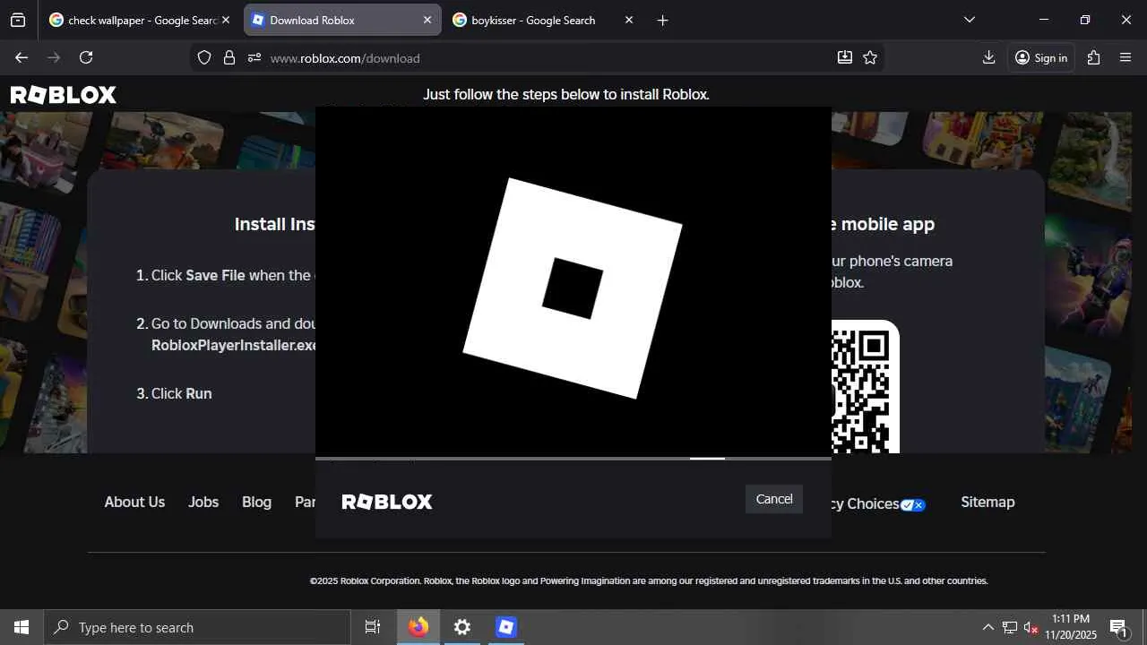
Task: Click the install-site icon in the address bar
Action: click(x=844, y=57)
